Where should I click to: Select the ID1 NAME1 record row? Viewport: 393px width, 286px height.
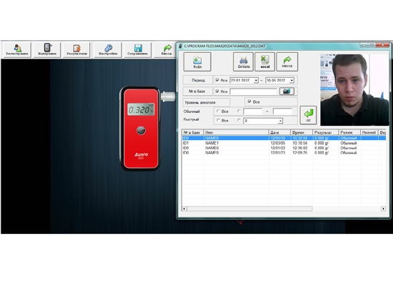284,143
